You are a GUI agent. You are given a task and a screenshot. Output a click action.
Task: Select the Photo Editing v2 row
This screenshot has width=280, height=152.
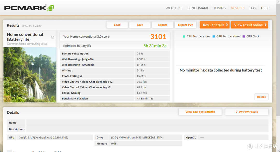tap(115, 76)
